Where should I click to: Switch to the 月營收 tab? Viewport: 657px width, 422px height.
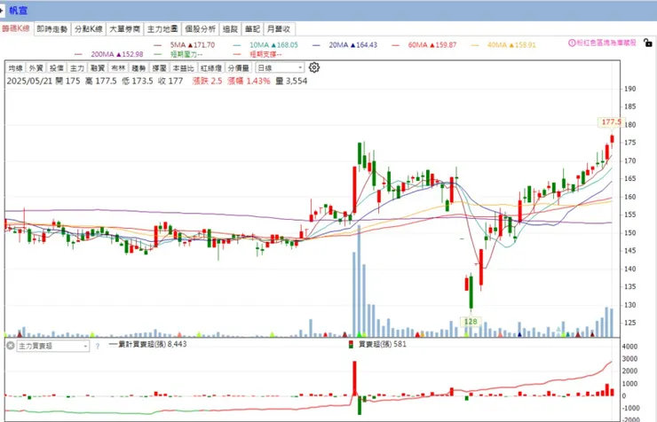tap(279, 29)
